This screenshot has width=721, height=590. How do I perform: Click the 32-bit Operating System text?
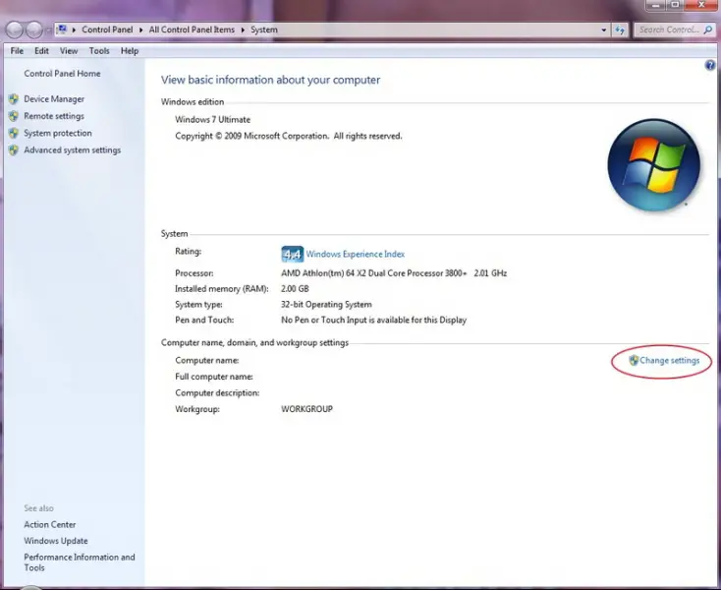(326, 304)
